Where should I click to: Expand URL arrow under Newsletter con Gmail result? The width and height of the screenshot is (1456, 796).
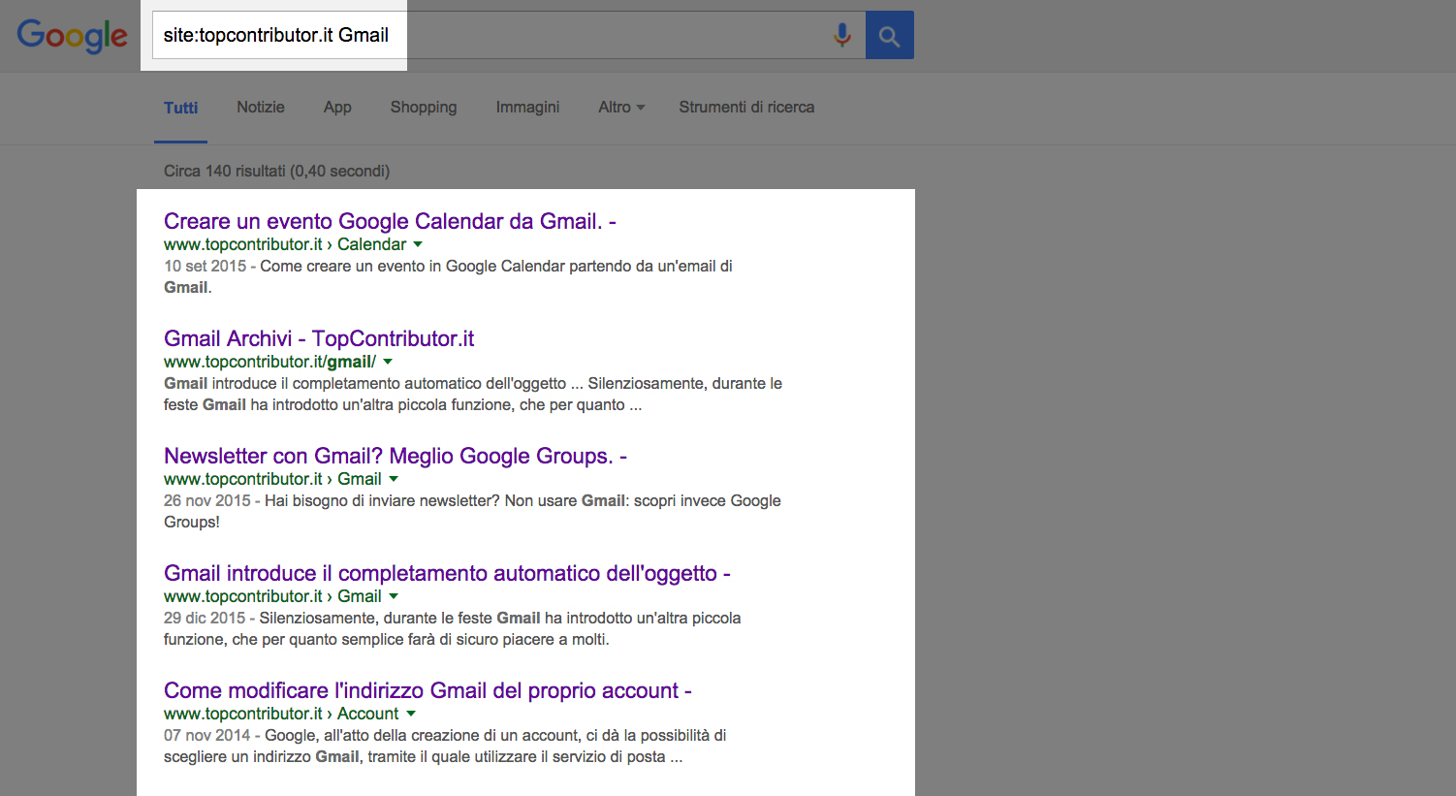pyautogui.click(x=394, y=479)
